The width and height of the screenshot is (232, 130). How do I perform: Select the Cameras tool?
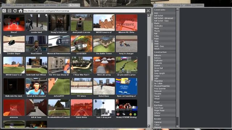pos(165,122)
